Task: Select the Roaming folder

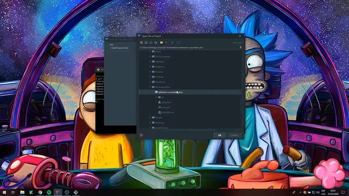Action: [x=160, y=122]
